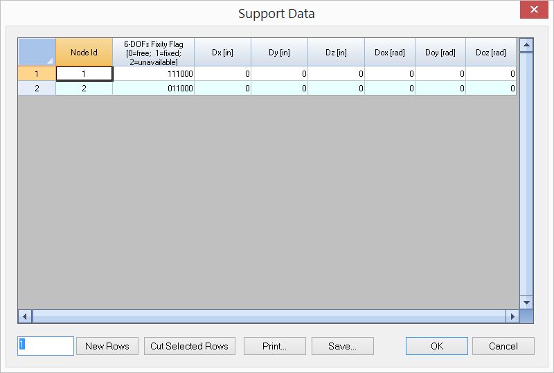Image resolution: width=554 pixels, height=373 pixels.
Task: Close the Support Data dialog
Action: [x=534, y=10]
